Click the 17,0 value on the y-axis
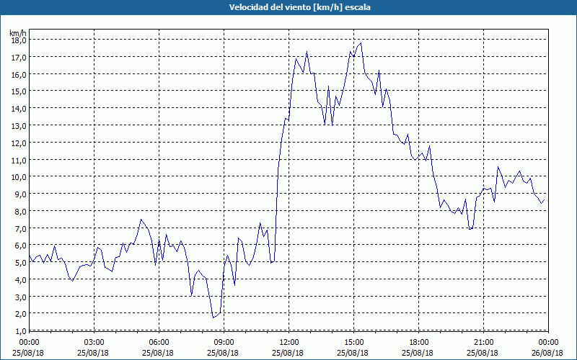 19,58
